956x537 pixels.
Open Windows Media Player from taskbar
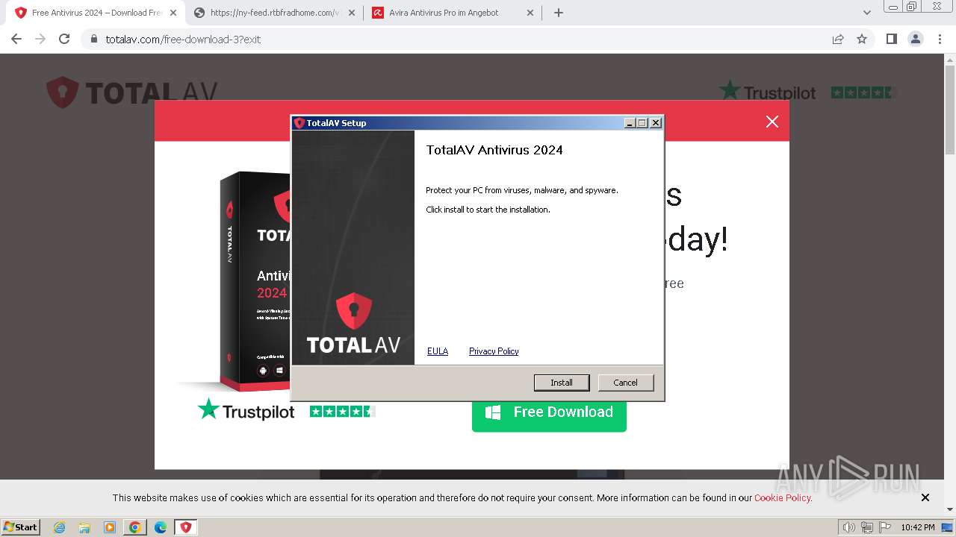point(110,527)
